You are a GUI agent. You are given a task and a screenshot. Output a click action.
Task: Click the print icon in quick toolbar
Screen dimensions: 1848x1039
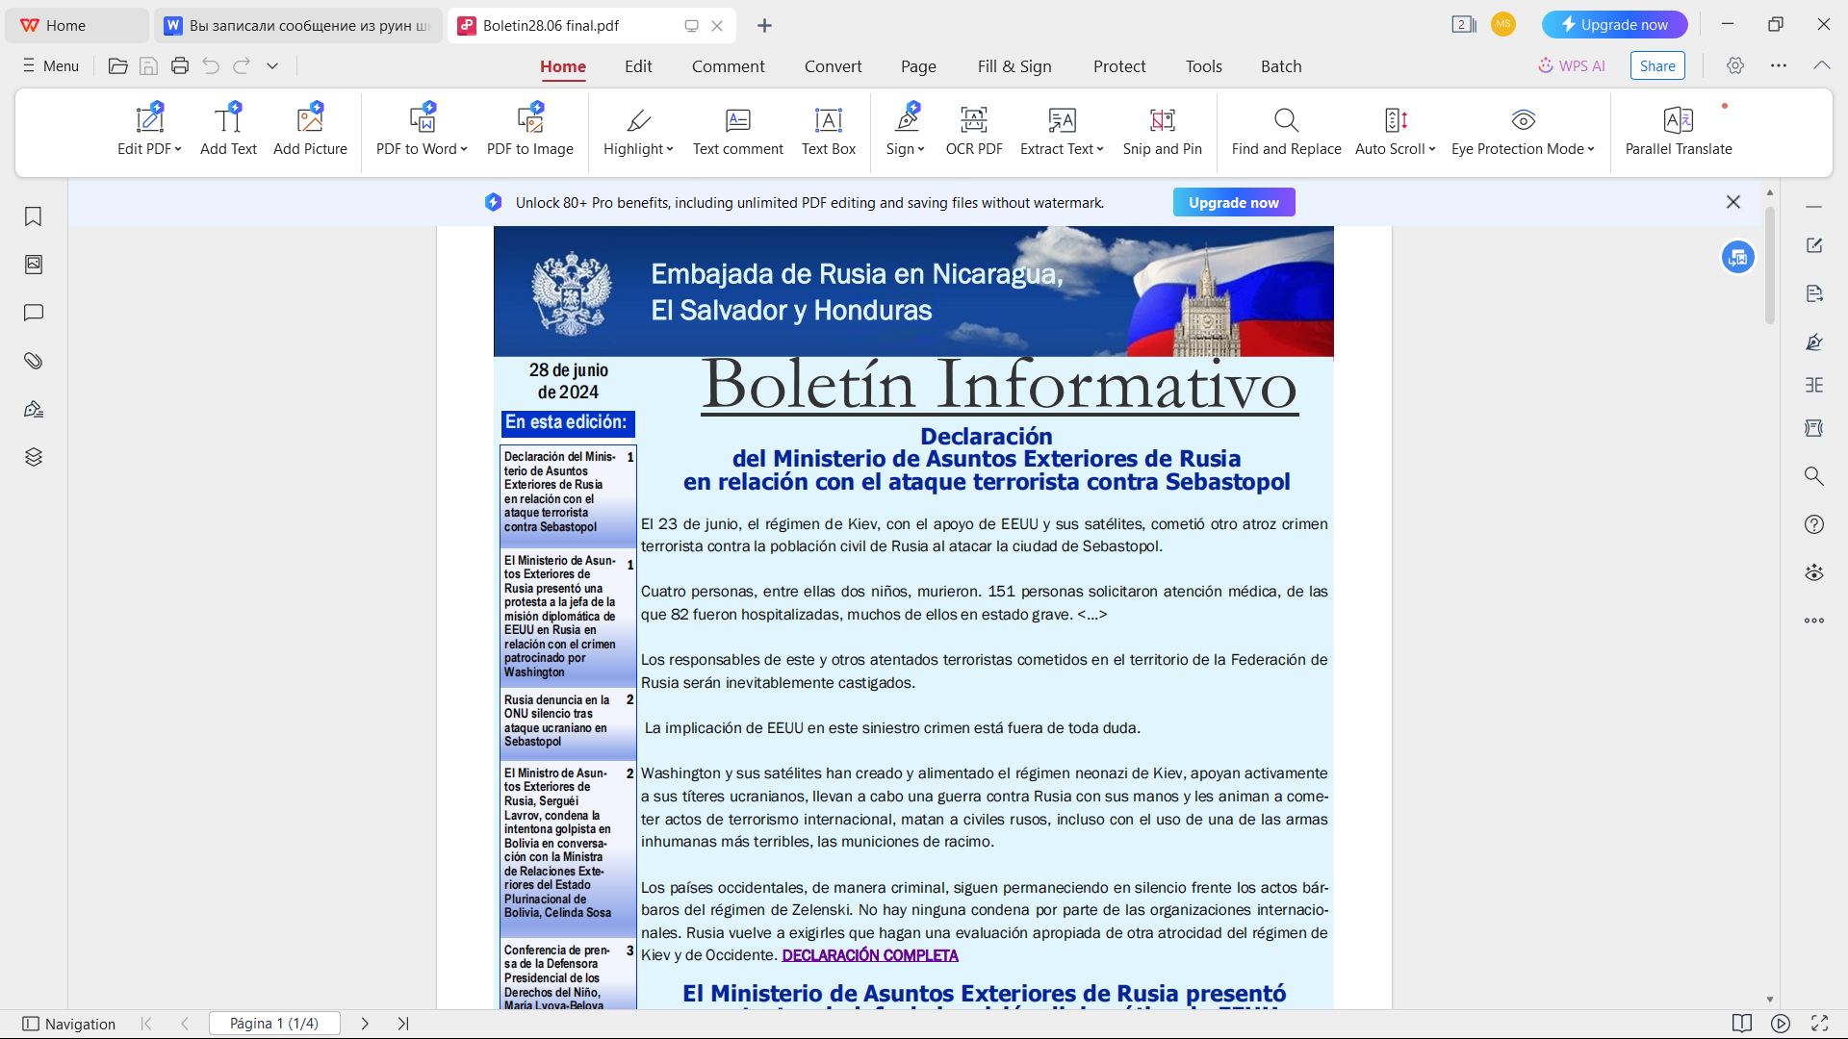[180, 65]
